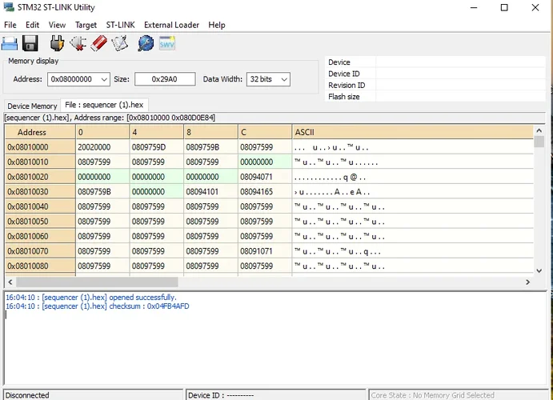Open the Target menu

click(x=86, y=25)
